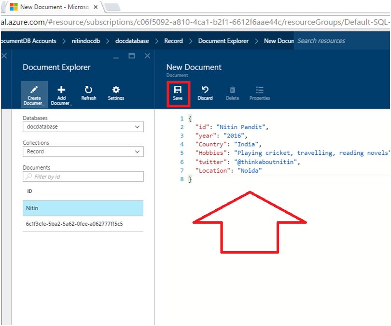The height and width of the screenshot is (326, 391).
Task: Save the new document
Action: 178,94
